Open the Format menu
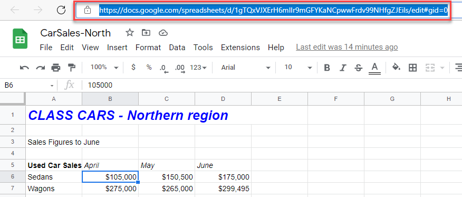This screenshot has height=197, width=462. pos(148,48)
